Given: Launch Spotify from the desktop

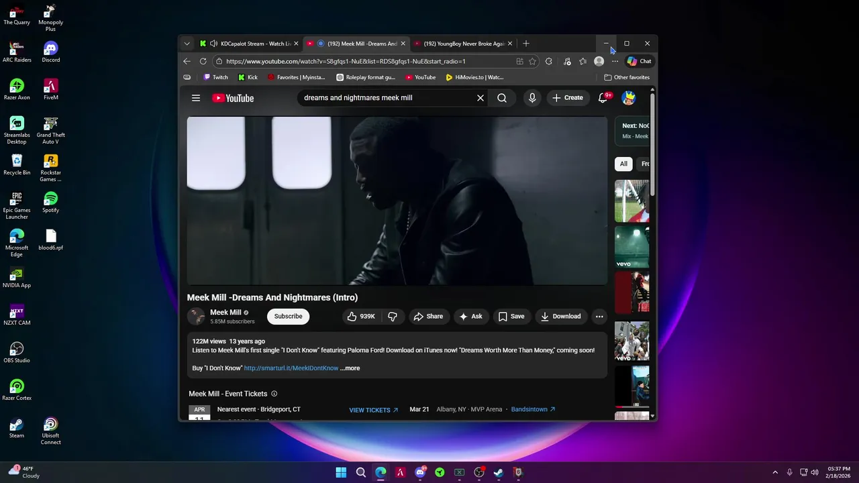Looking at the screenshot, I should [x=50, y=203].
